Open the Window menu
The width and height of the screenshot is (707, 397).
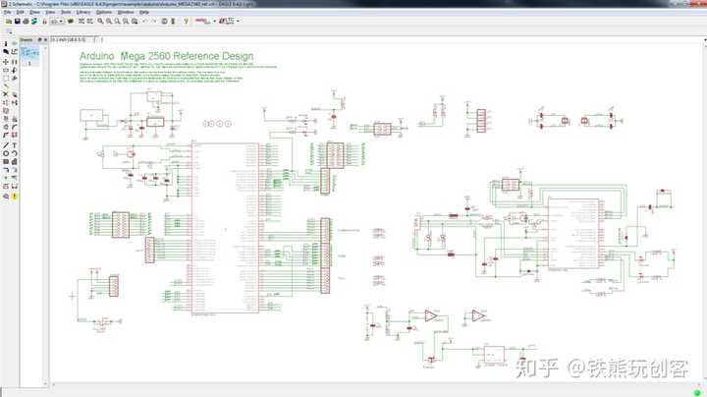(x=126, y=12)
